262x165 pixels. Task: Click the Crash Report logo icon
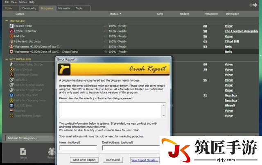(x=64, y=69)
